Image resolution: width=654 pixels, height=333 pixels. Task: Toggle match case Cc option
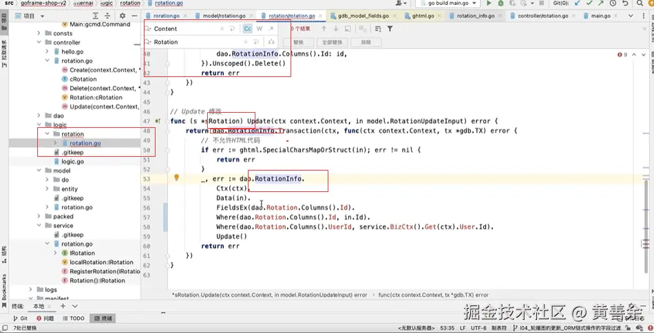(x=247, y=29)
